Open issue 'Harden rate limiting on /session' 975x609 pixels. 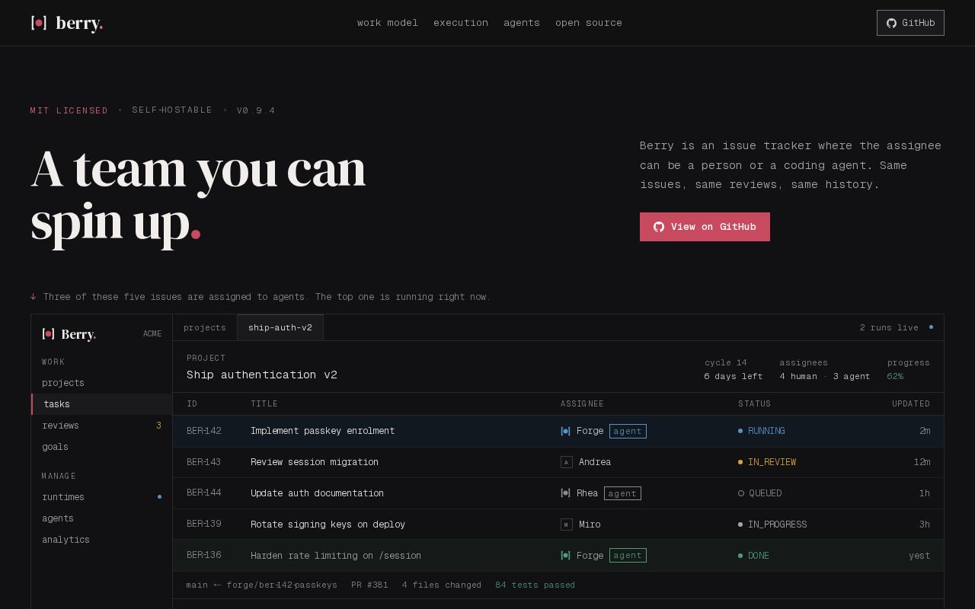click(336, 556)
